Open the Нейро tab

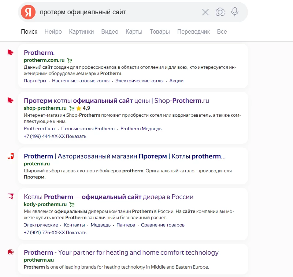click(x=53, y=32)
